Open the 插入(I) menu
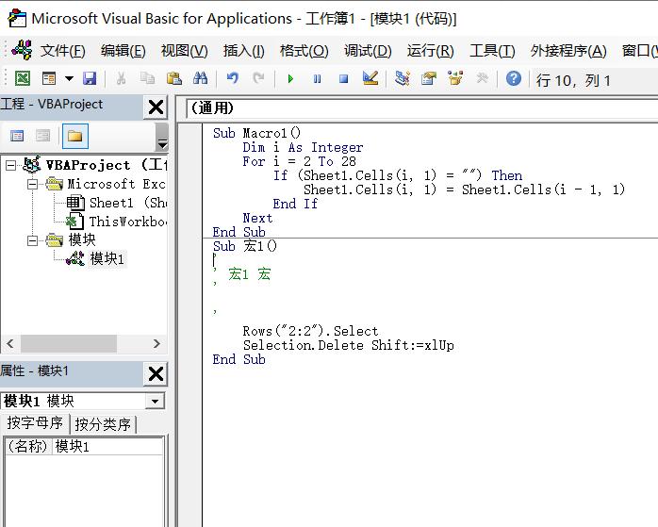658x527 pixels. coord(244,51)
